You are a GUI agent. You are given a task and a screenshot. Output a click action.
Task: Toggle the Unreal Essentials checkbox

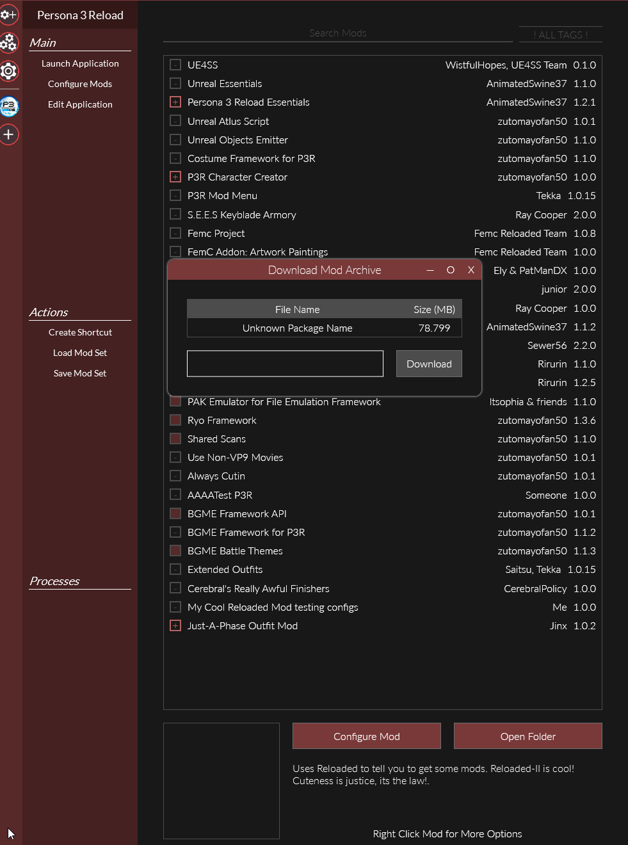175,83
